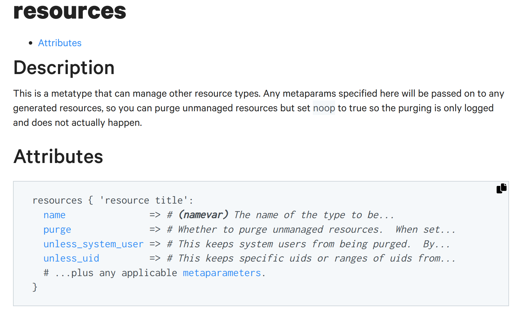Screen dimensions: 527x317
Task: Go to the unless_uid attribute
Action: point(71,258)
